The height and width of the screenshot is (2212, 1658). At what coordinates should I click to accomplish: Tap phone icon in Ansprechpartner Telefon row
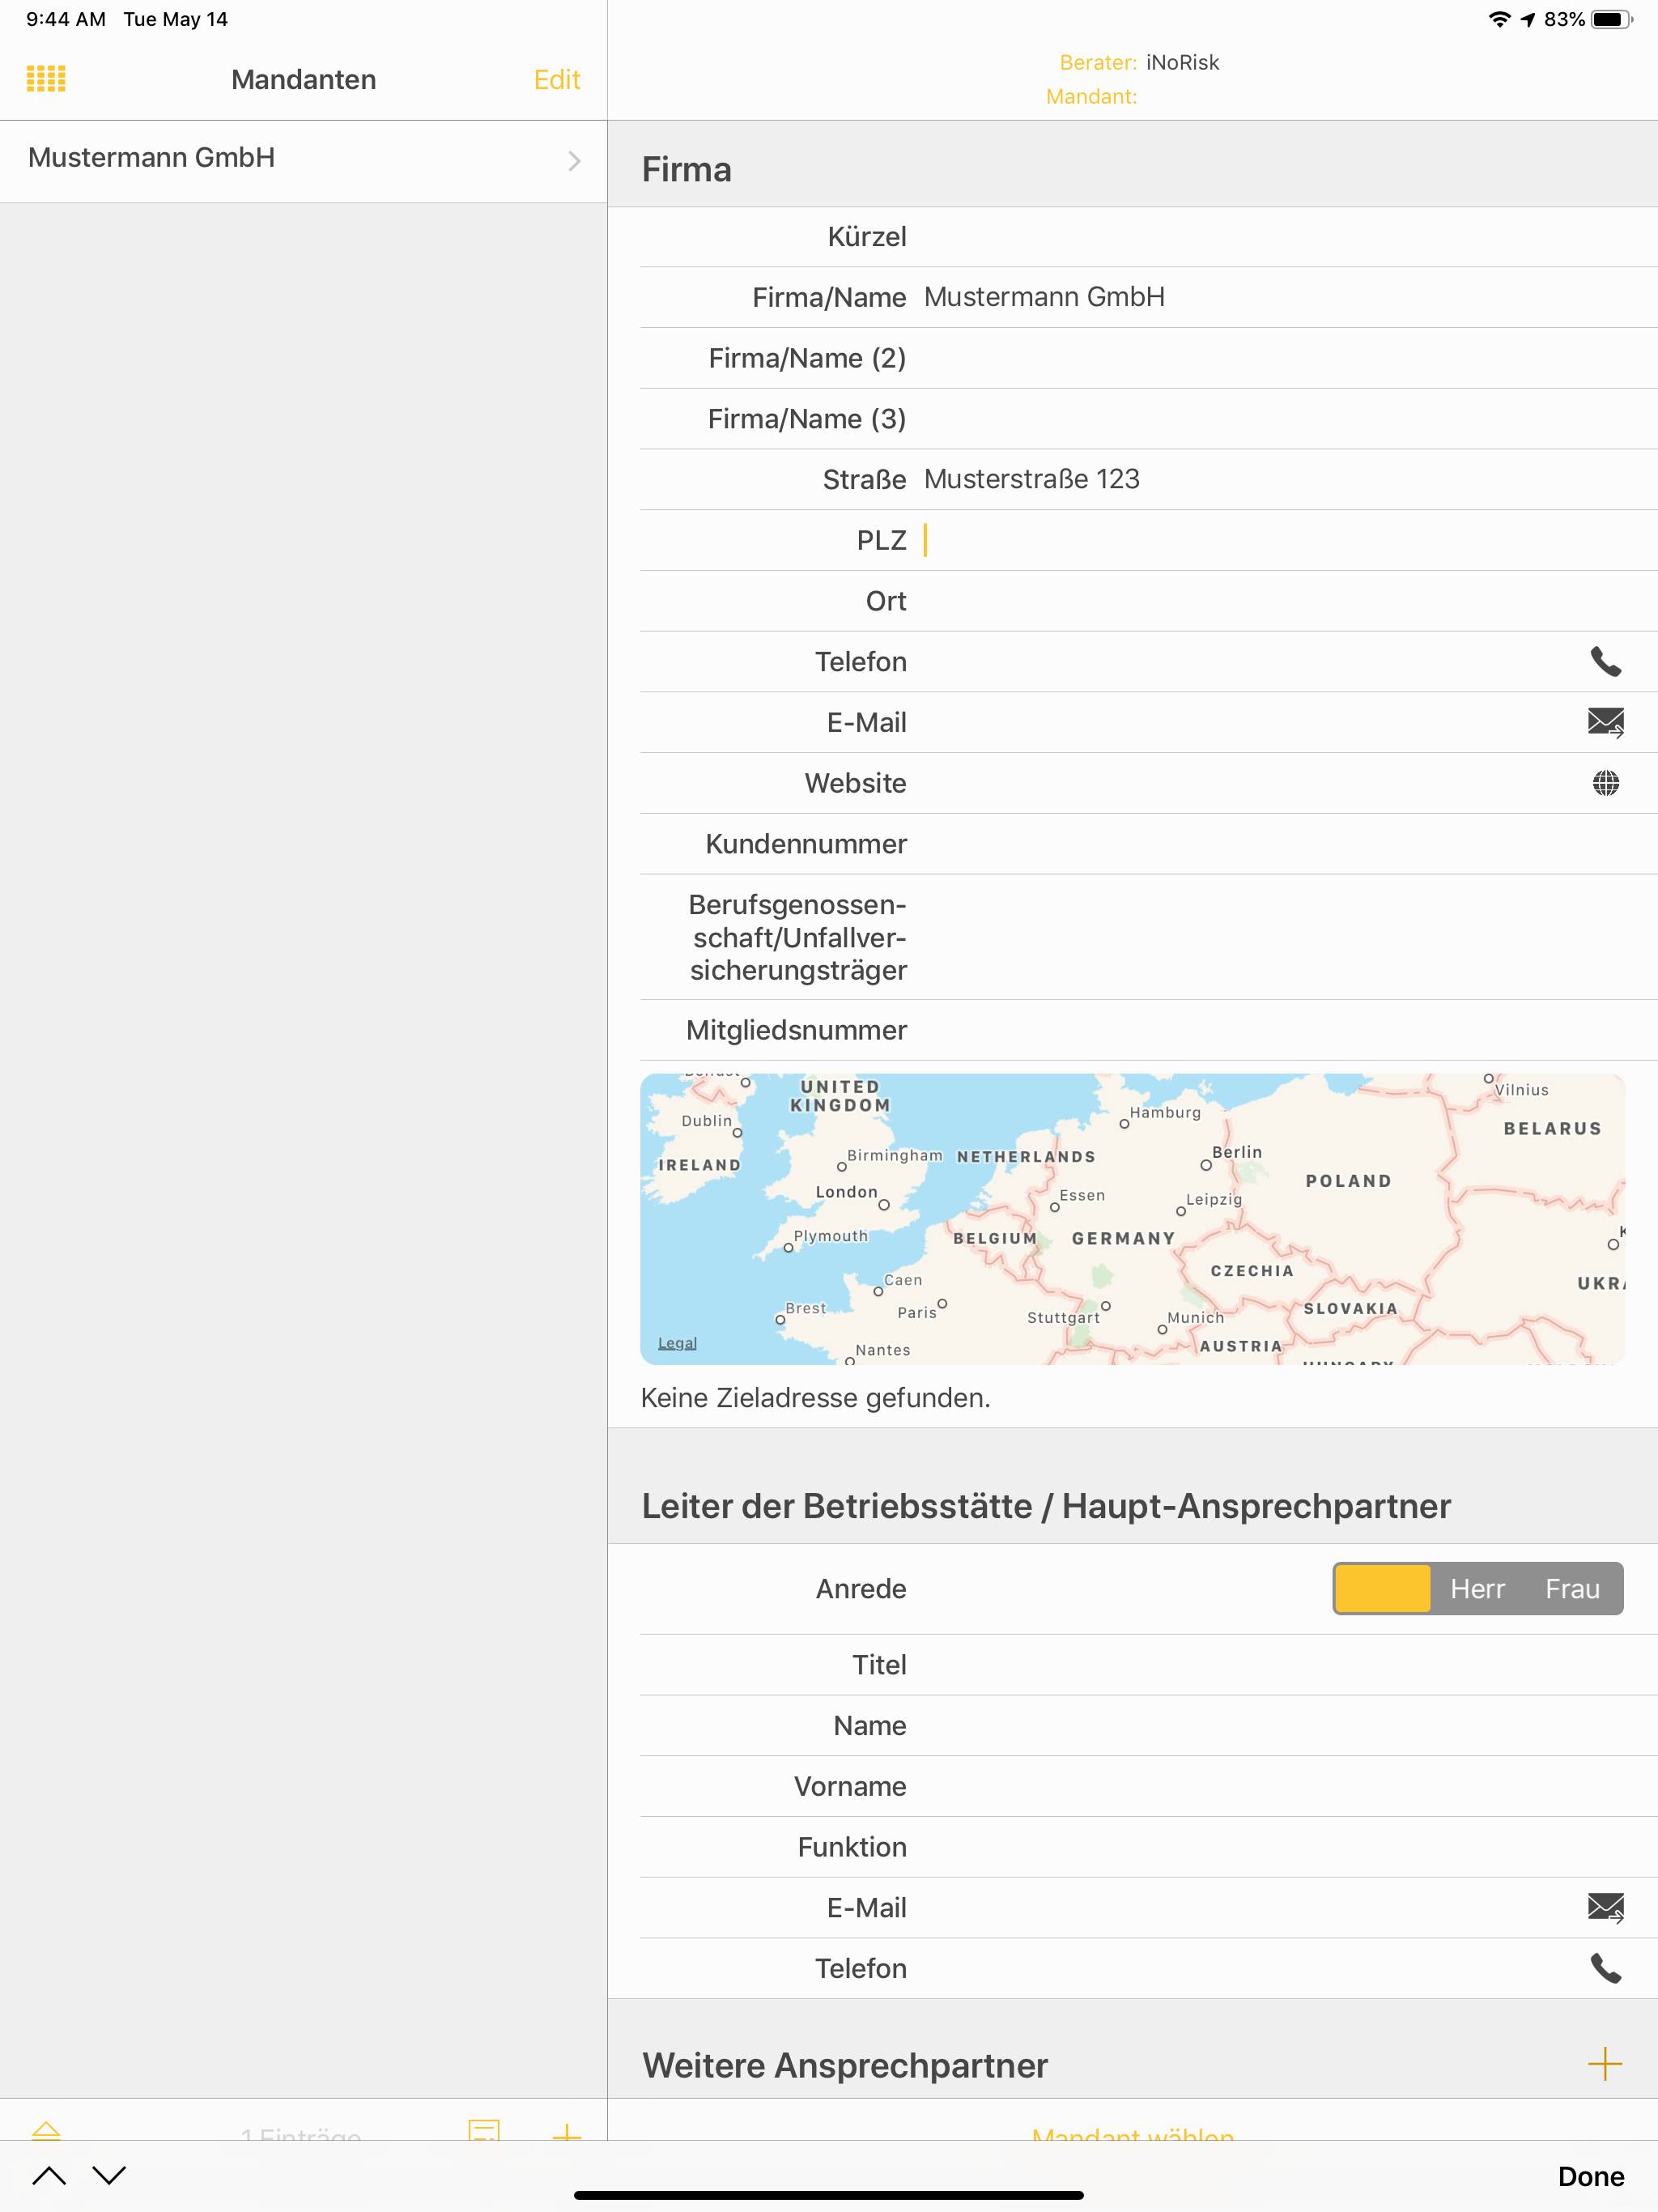(1606, 1969)
